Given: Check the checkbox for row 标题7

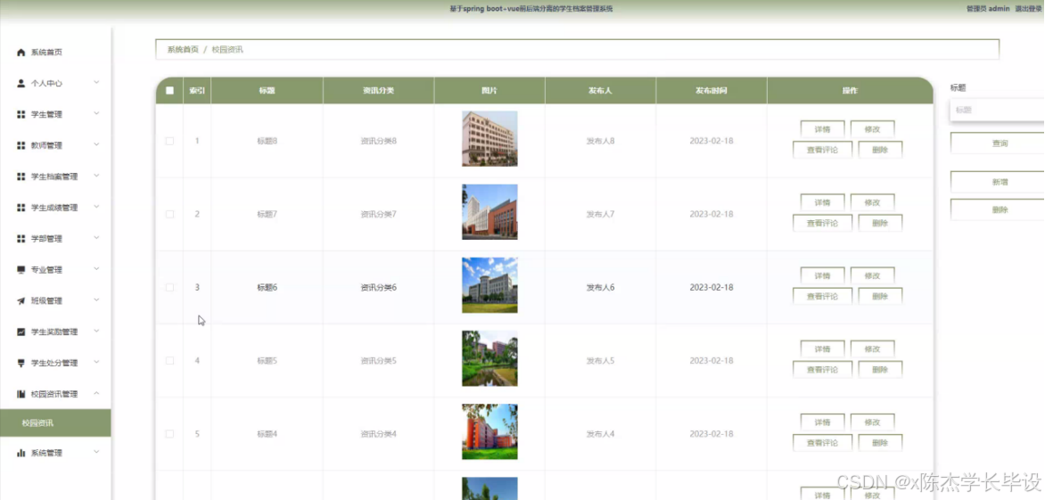Looking at the screenshot, I should tap(169, 215).
